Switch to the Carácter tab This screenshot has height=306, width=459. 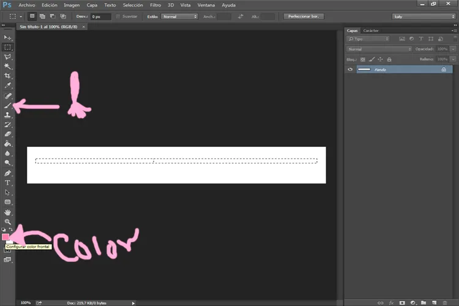click(371, 30)
